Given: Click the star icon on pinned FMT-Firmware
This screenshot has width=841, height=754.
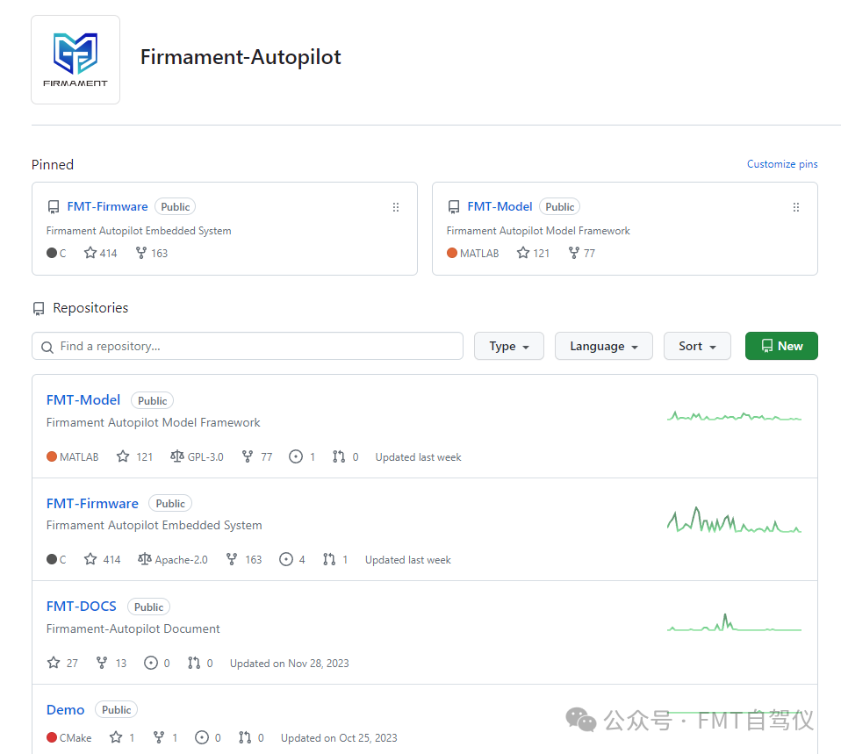Looking at the screenshot, I should coord(90,253).
